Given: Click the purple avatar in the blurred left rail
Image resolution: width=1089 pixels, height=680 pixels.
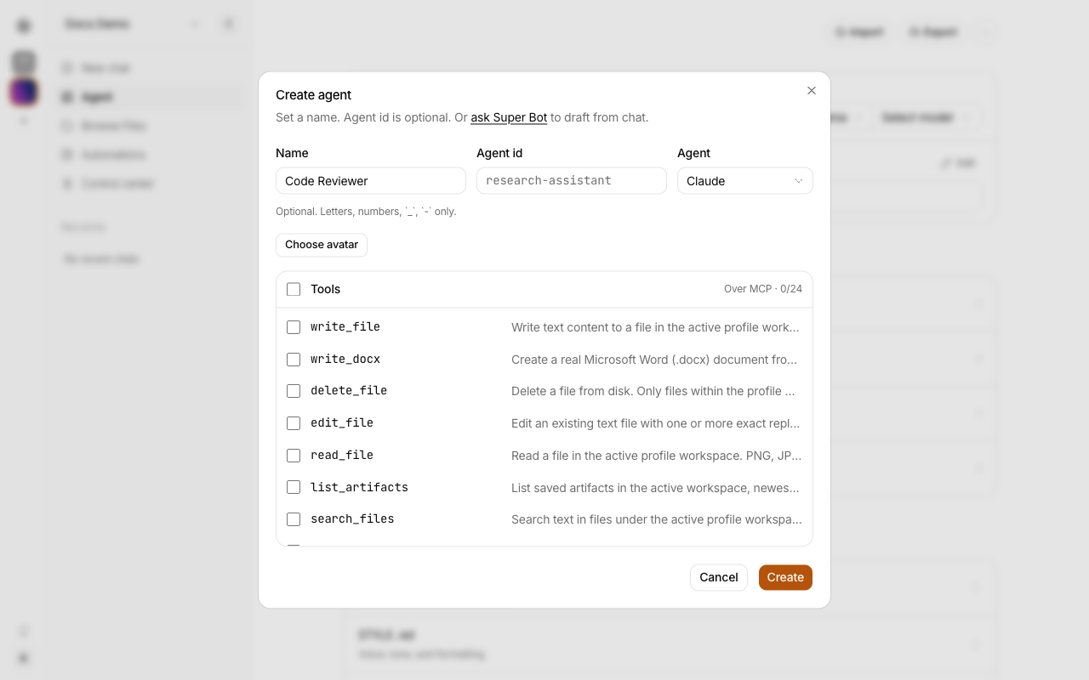Looking at the screenshot, I should (24, 92).
